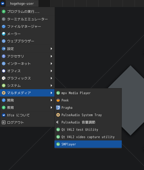
Task: Select the 設定 label text
Action: [10, 49]
